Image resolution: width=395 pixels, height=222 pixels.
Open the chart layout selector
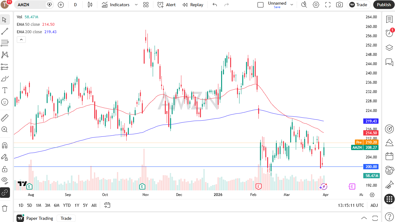point(261,5)
